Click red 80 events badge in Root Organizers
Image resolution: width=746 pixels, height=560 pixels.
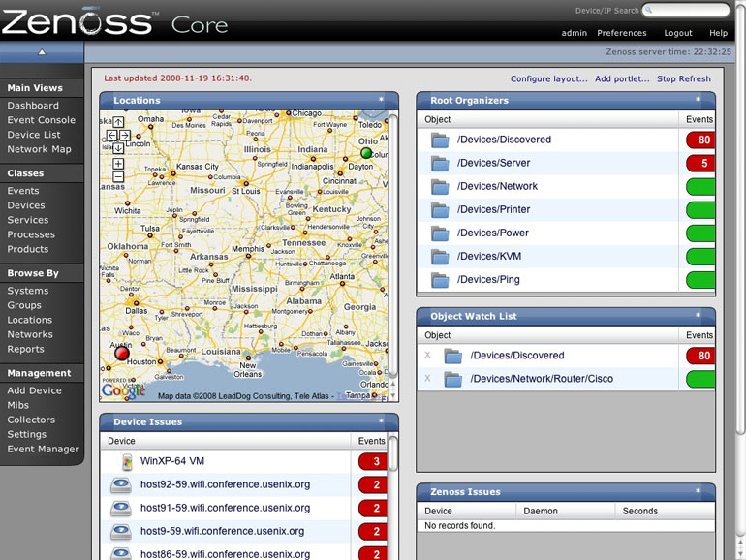(700, 140)
